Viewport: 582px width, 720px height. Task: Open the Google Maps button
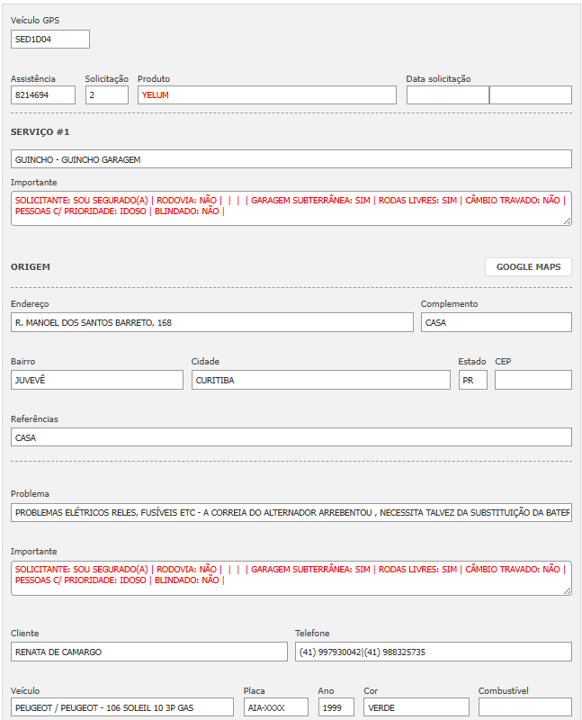click(528, 266)
